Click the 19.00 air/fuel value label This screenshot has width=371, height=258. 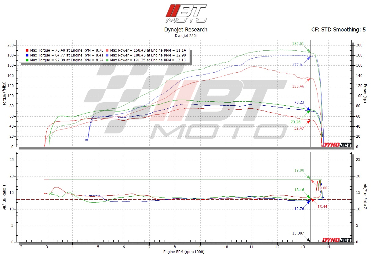[299, 170]
